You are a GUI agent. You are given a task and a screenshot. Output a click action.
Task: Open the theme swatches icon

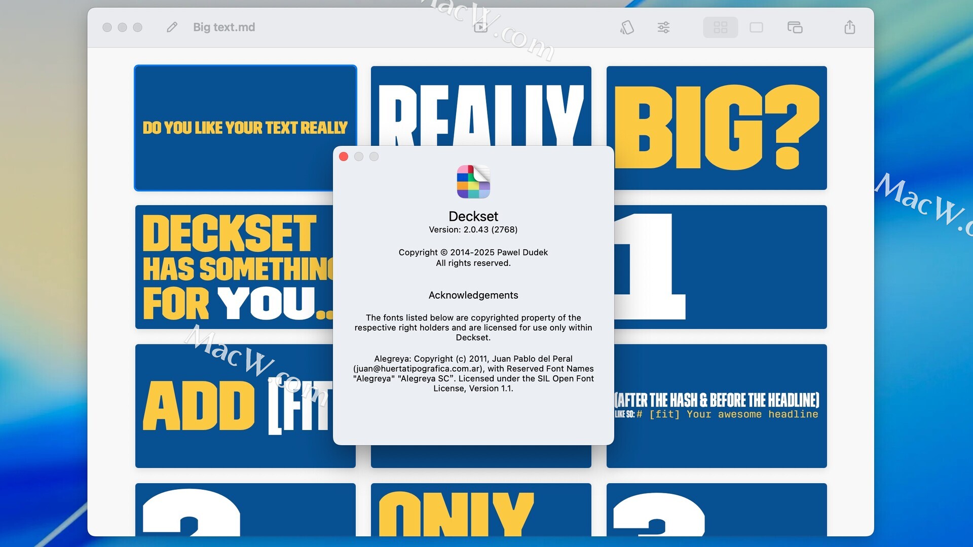[627, 27]
